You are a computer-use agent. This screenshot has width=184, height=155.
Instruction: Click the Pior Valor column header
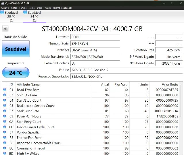pos(120,84)
